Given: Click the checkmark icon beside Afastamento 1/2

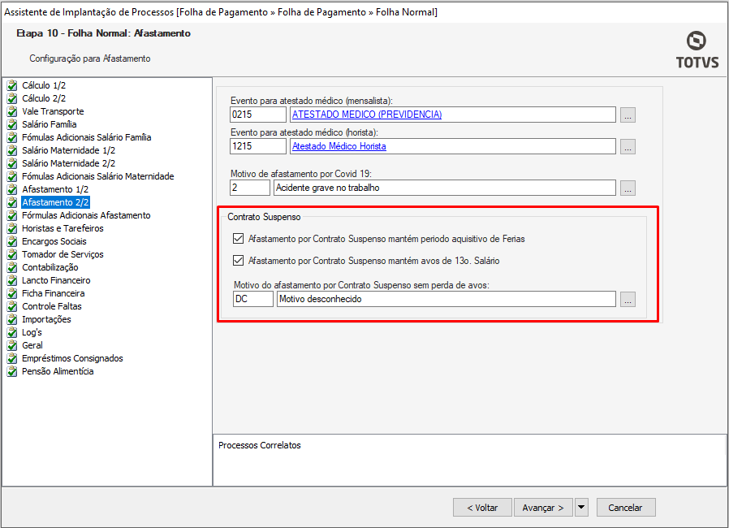Looking at the screenshot, I should tap(12, 189).
